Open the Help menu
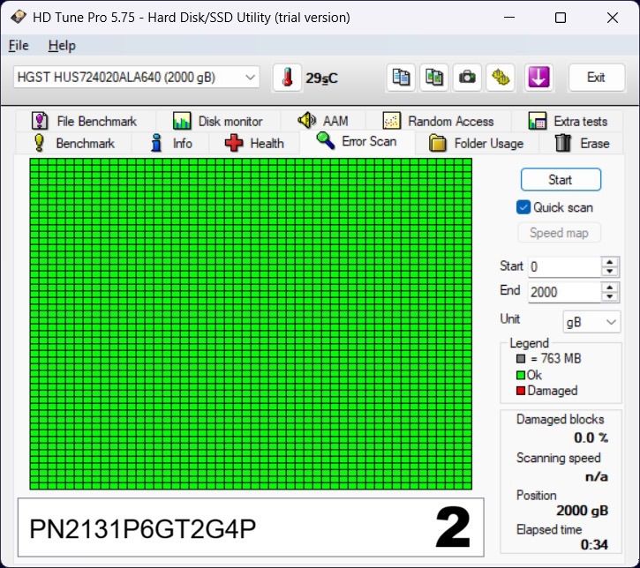The height and width of the screenshot is (568, 640). (x=62, y=45)
